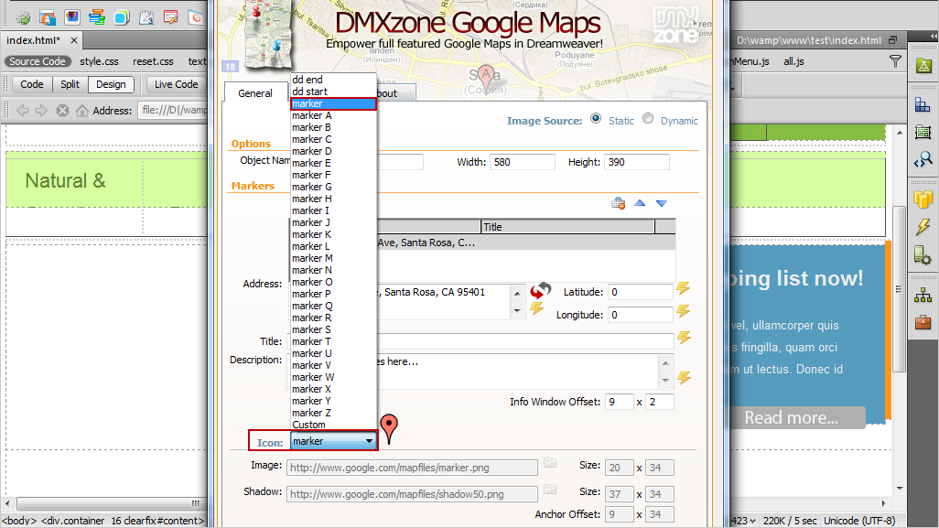
Task: Click the filter funnel icon for related files
Action: point(895,61)
